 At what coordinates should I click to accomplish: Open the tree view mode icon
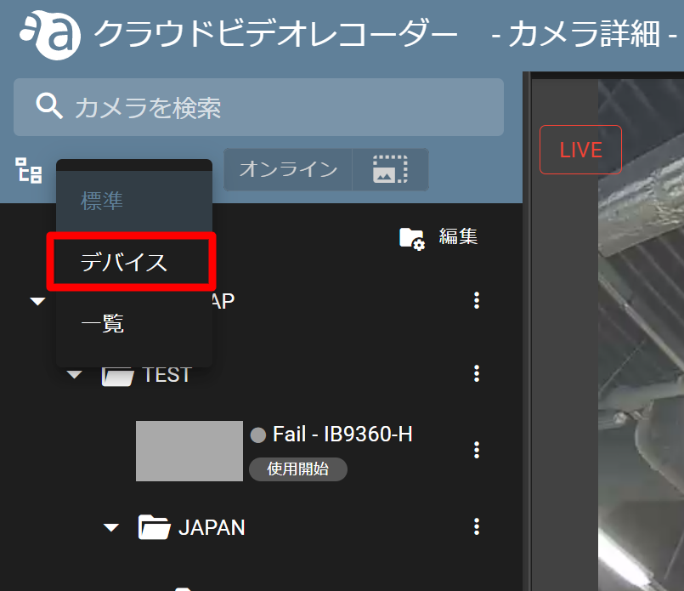[29, 170]
